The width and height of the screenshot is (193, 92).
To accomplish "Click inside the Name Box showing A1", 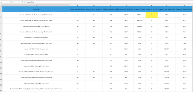I will tap(4, 2).
